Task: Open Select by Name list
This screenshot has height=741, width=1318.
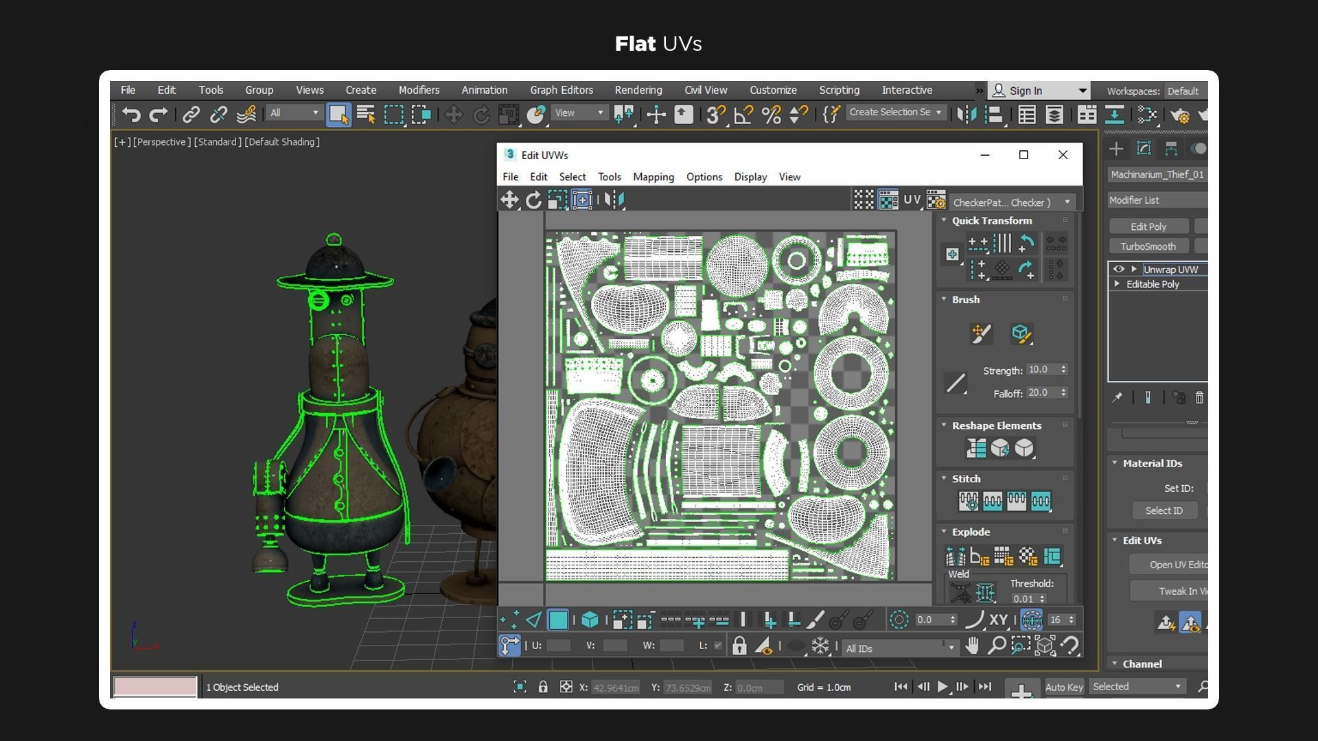Action: coord(366,115)
